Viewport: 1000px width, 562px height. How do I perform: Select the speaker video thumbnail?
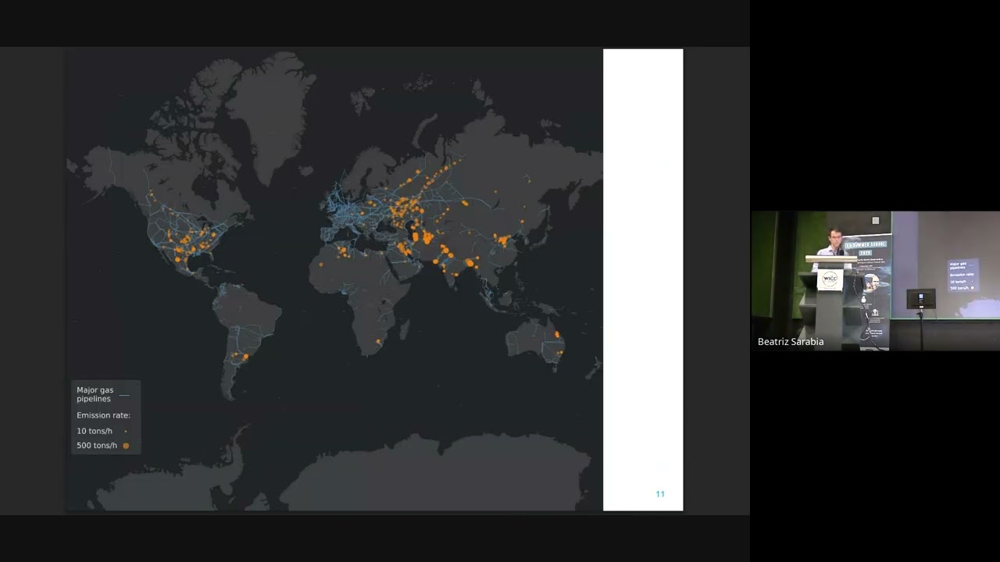click(x=875, y=281)
